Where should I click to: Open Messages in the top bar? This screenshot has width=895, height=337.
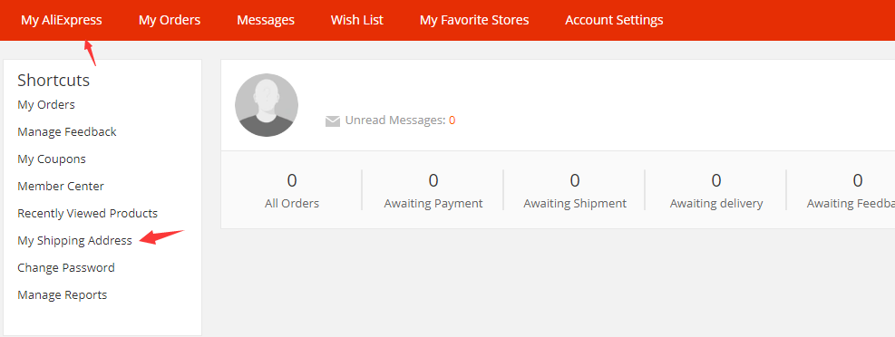point(266,20)
